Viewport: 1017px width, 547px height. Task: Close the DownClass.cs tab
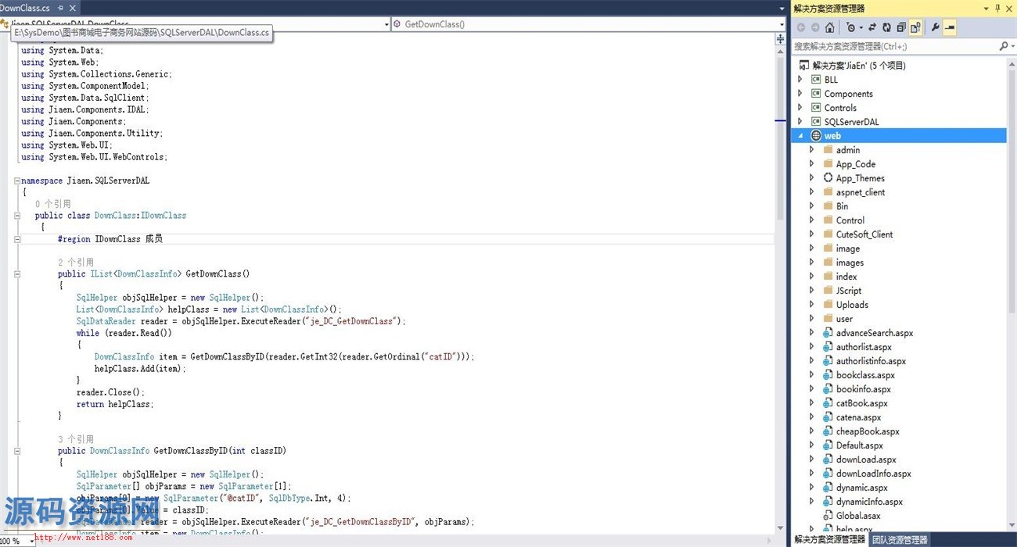pyautogui.click(x=73, y=8)
